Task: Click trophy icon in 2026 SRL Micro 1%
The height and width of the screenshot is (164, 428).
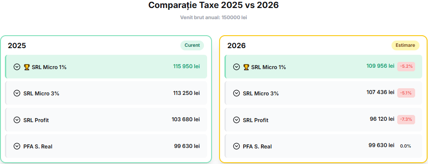Action: coord(246,67)
